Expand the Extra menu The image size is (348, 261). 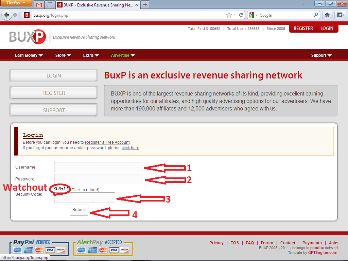(x=91, y=55)
